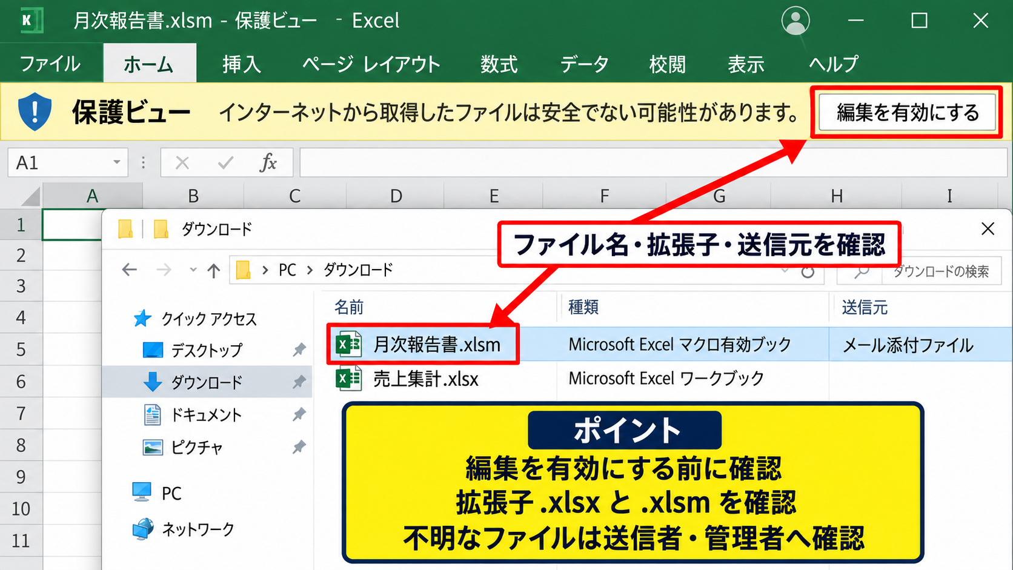Open the ファイル tab
Screen dimensions: 1013x570
click(x=50, y=64)
